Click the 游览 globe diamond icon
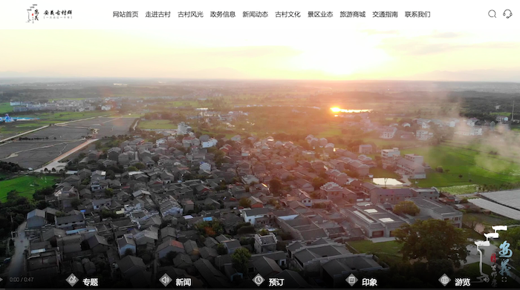This screenshot has height=290, width=520. (444, 280)
